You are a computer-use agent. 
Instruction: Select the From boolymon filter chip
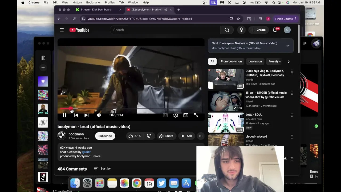pyautogui.click(x=231, y=61)
